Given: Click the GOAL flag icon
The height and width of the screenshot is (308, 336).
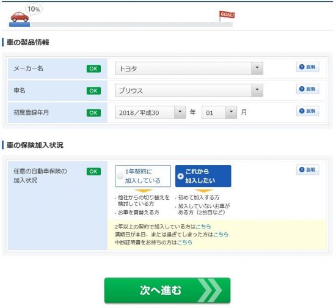Looking at the screenshot, I should click(x=227, y=16).
